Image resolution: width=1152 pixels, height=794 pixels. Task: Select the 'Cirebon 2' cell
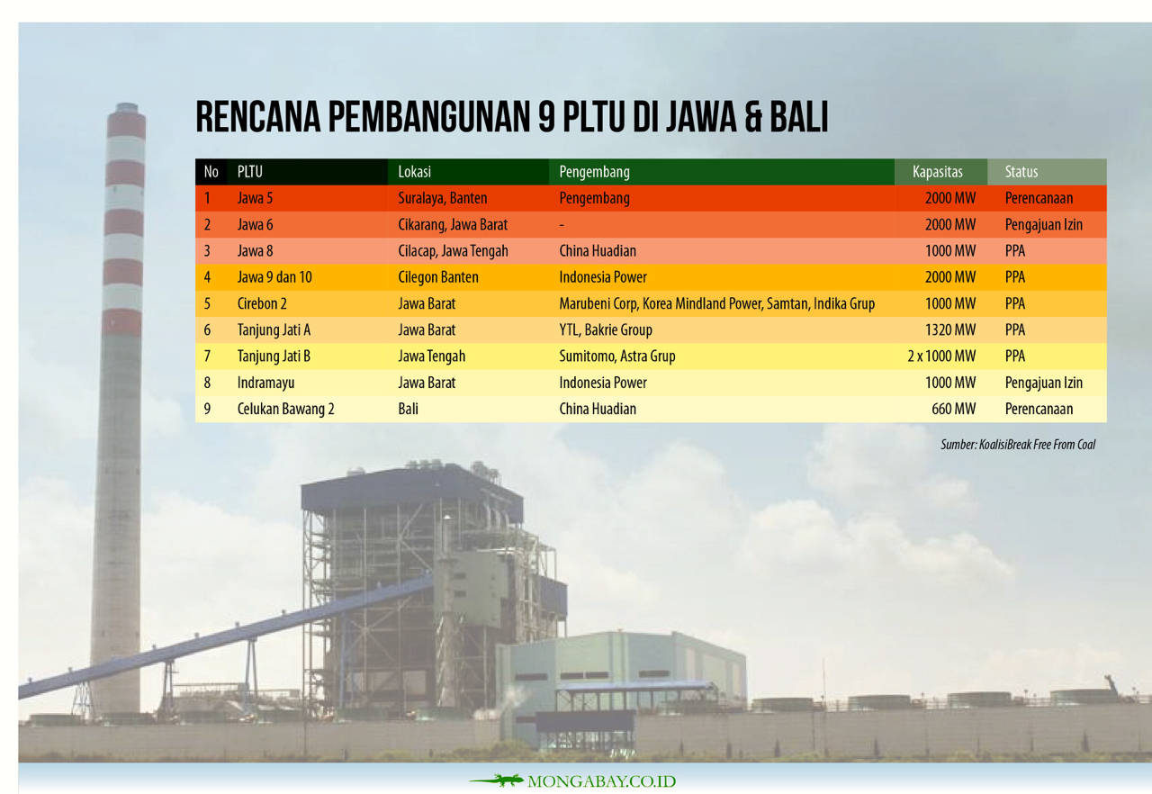[263, 303]
